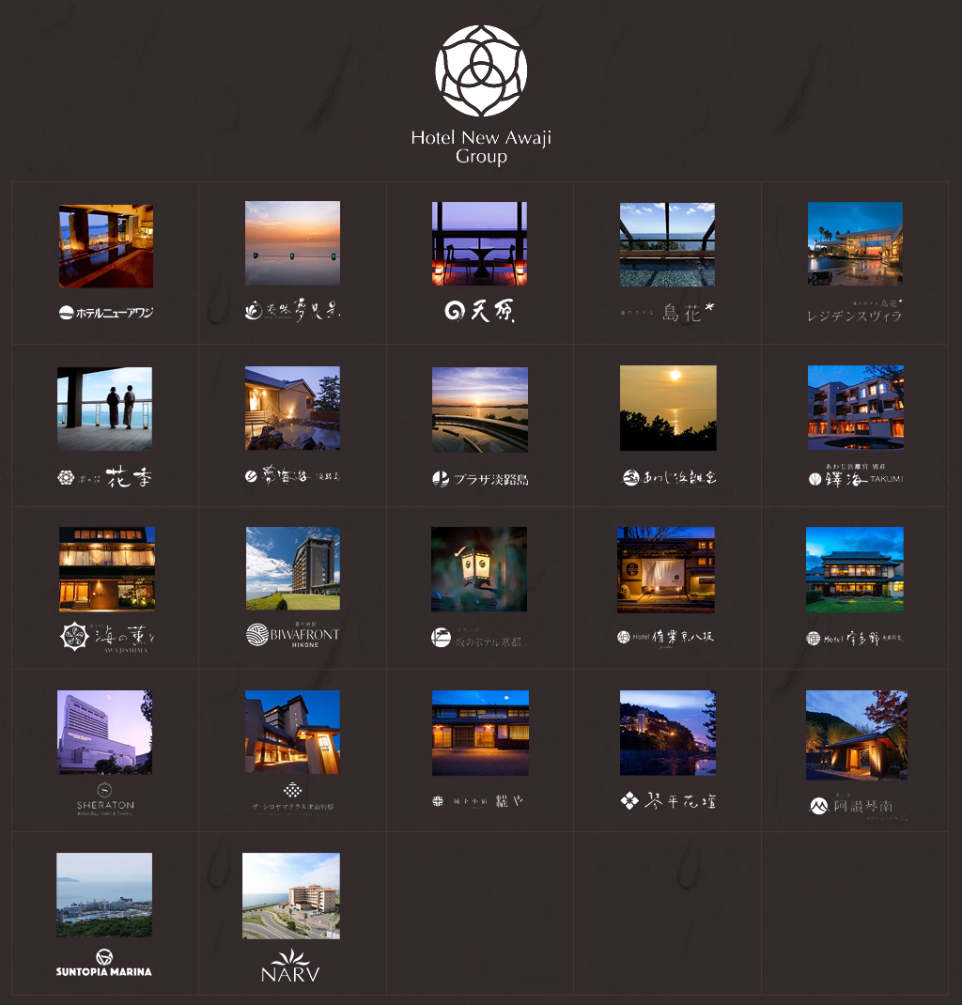This screenshot has height=1005, width=962.
Task: Click the 阿讃琴南 logo
Action: click(x=858, y=807)
